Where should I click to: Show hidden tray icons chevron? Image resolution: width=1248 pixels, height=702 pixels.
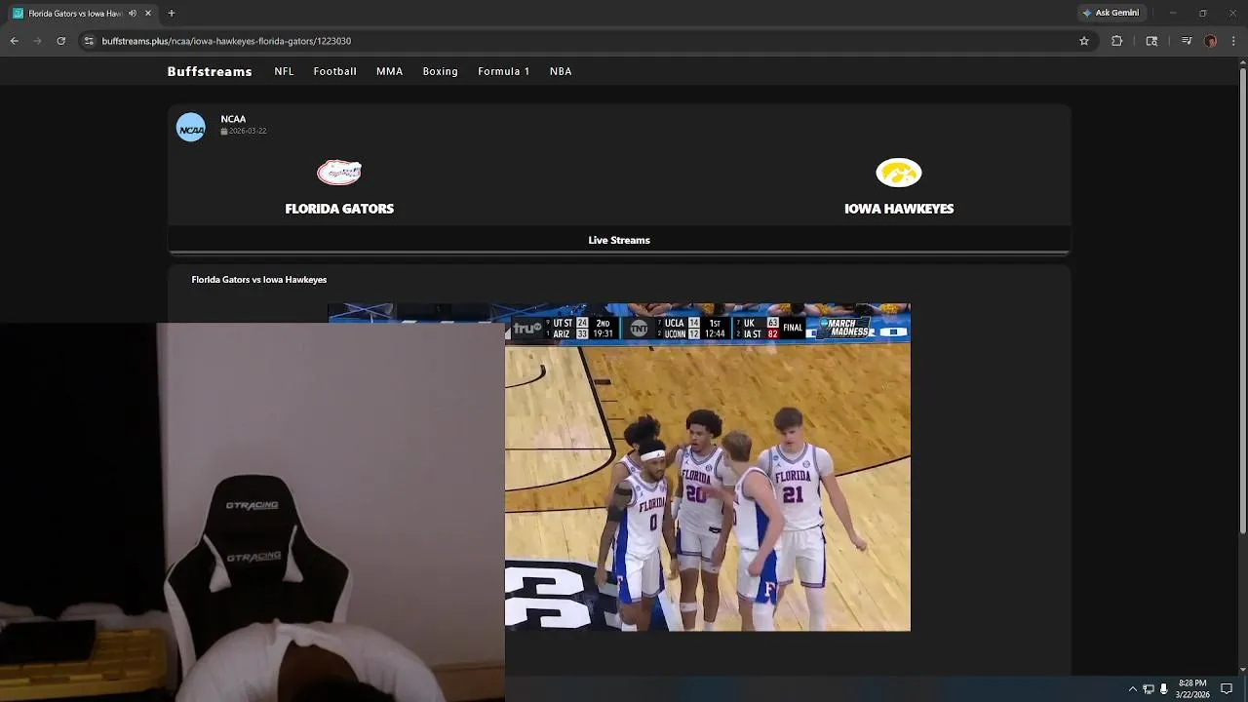coord(1132,689)
